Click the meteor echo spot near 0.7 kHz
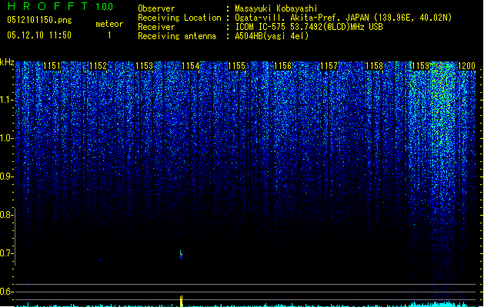 [181, 254]
